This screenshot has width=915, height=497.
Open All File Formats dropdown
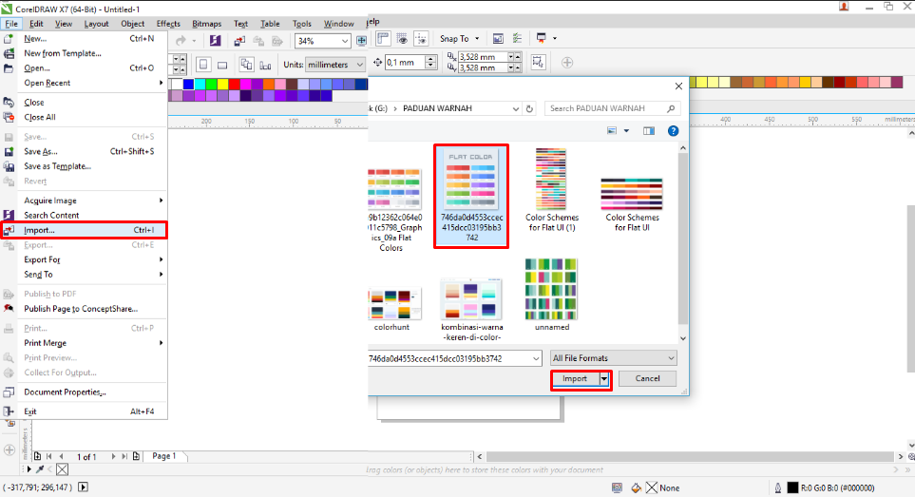(613, 358)
